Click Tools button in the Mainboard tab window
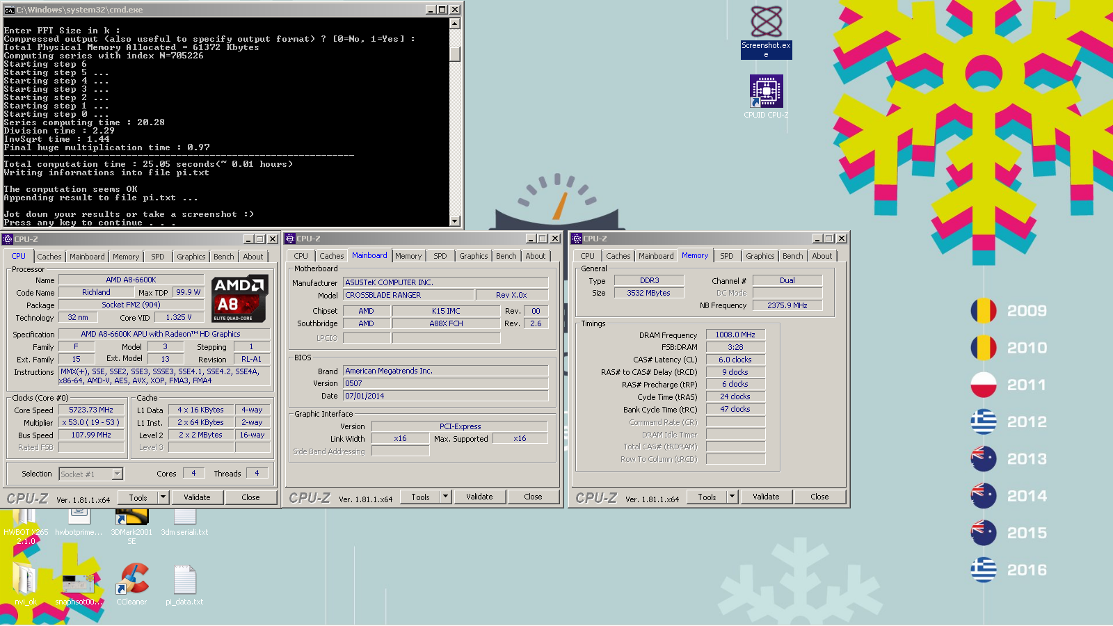The width and height of the screenshot is (1113, 626). tap(420, 497)
